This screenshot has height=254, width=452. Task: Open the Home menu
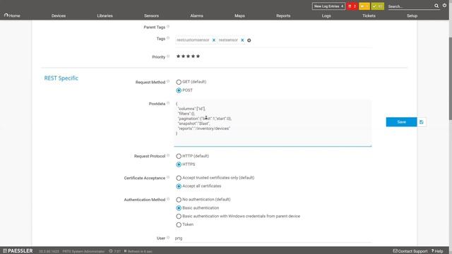(12, 16)
